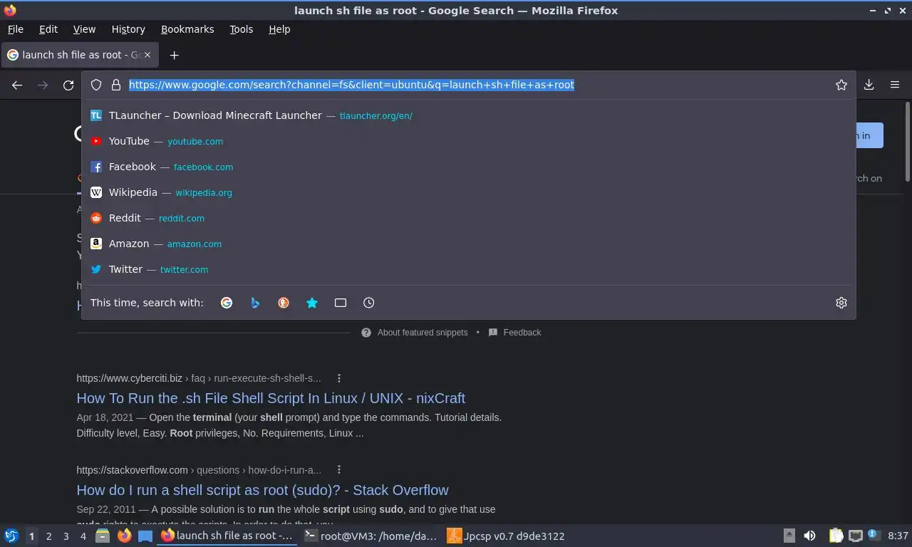Launch Firefox from taskbar quick launch
Screen dimensions: 912x547
click(125, 536)
